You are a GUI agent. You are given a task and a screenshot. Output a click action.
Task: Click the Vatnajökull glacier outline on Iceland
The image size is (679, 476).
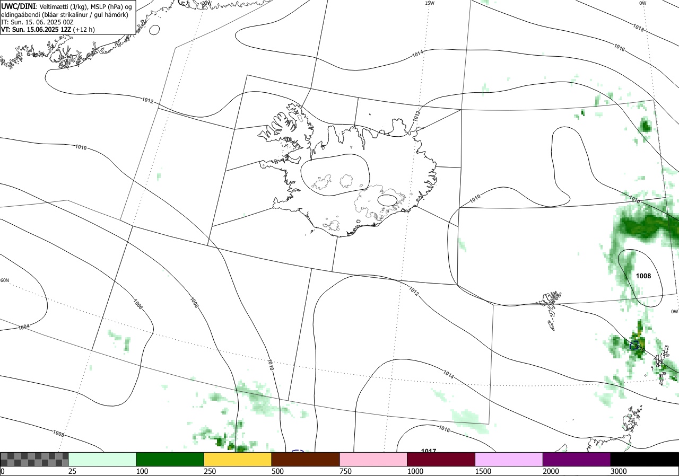click(x=379, y=202)
